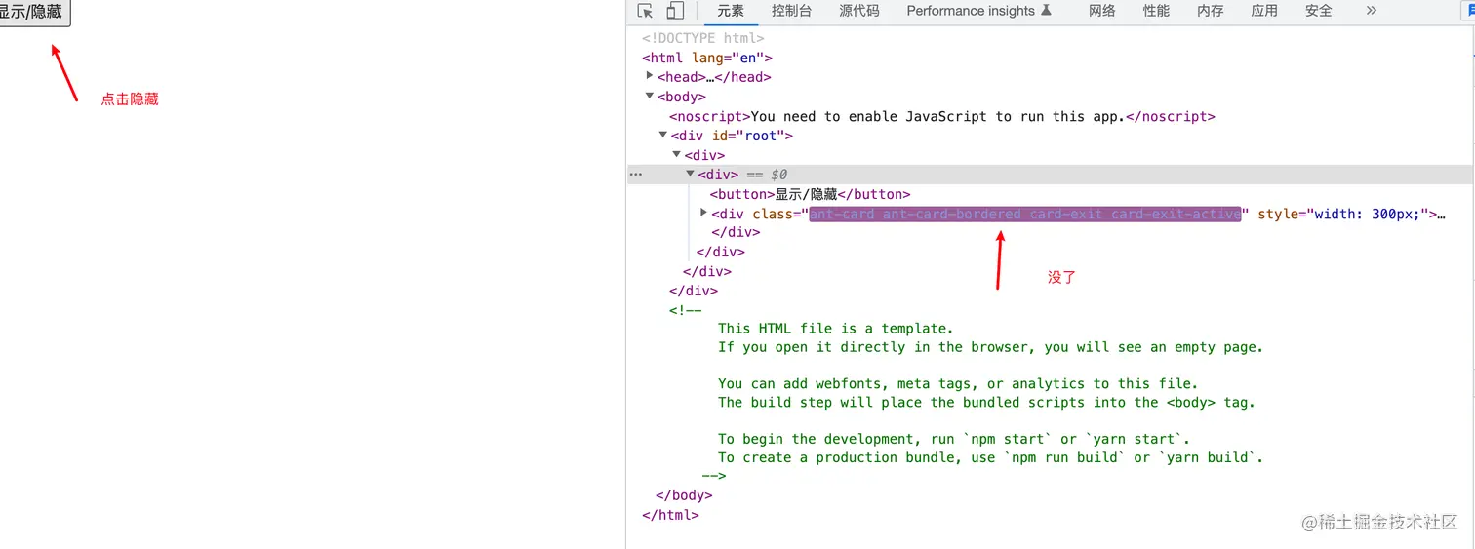Collapse the div id="root" node
This screenshot has height=549, width=1475.
coord(663,135)
